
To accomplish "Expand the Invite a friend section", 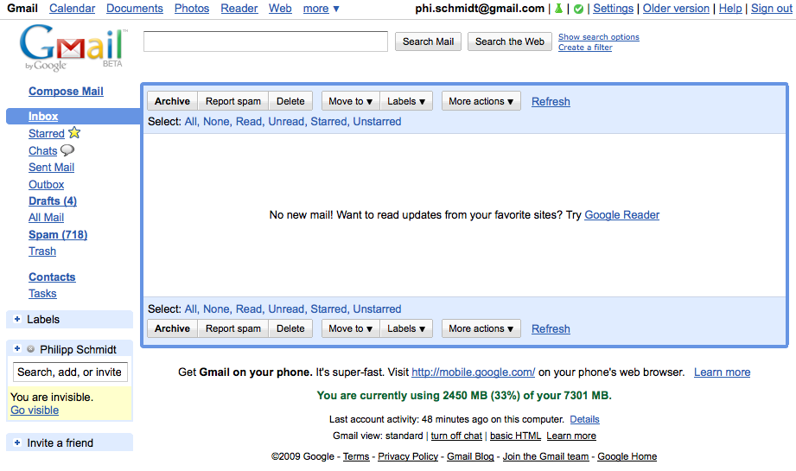I will (x=17, y=442).
